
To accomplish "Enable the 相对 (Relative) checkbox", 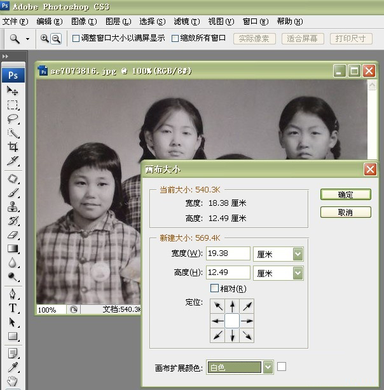I will [x=214, y=289].
